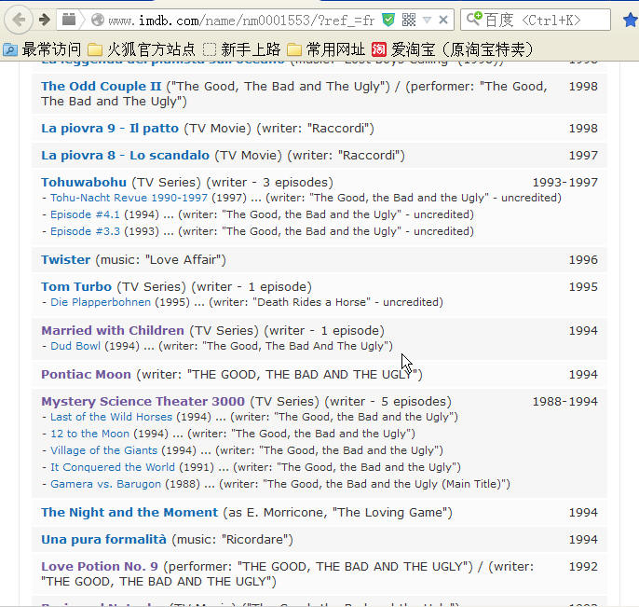The width and height of the screenshot is (639, 607).
Task: Open It Conquered the World link
Action: [x=113, y=467]
